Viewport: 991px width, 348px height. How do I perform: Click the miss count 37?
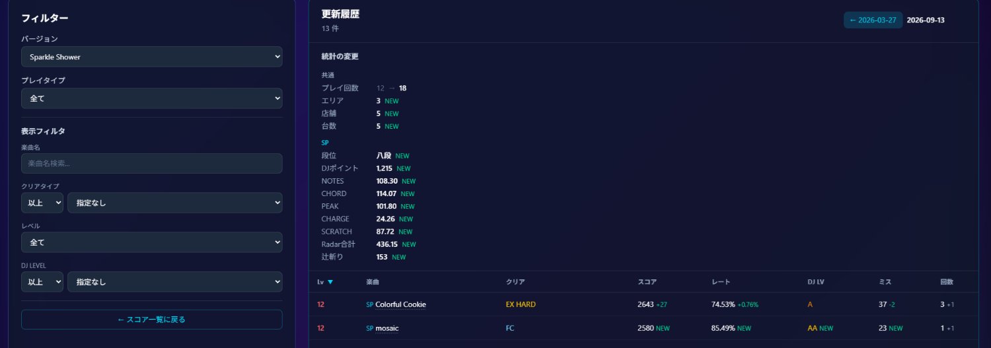pos(883,304)
